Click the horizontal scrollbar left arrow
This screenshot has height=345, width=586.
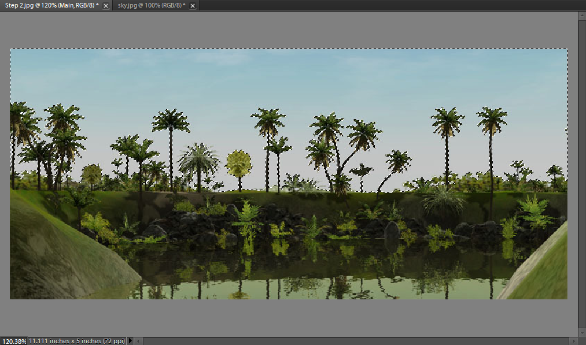point(139,341)
